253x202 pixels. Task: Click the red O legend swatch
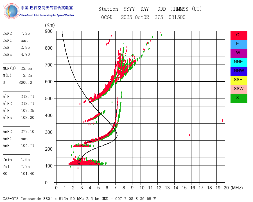click(x=239, y=35)
